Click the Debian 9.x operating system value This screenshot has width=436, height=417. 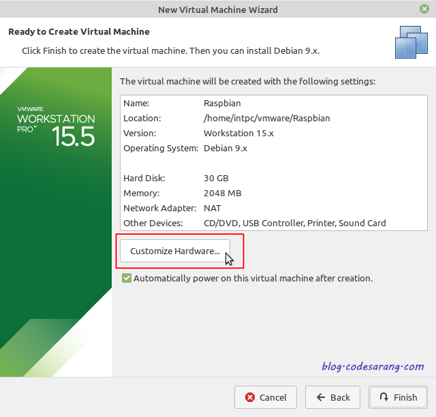(x=225, y=149)
